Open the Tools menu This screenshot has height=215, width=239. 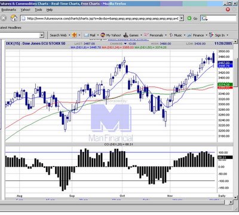tap(38, 10)
